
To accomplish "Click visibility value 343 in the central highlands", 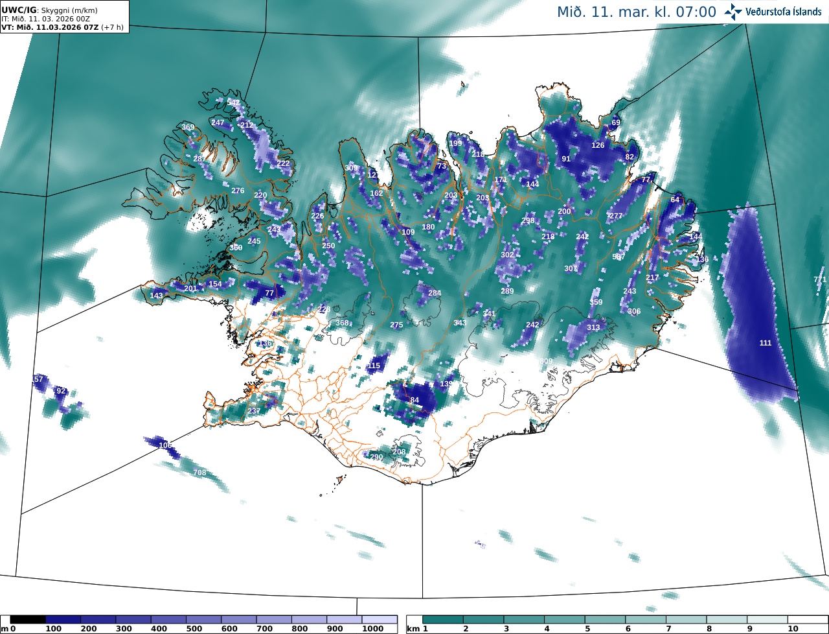I will (460, 323).
